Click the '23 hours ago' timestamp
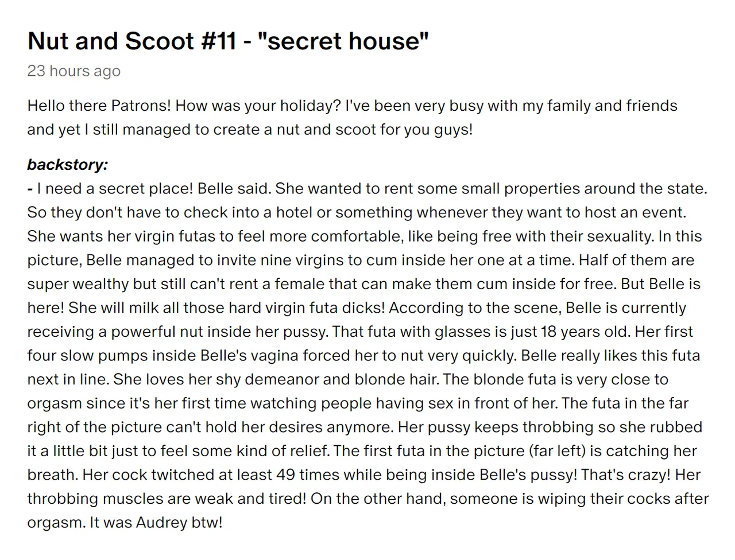 [x=74, y=71]
